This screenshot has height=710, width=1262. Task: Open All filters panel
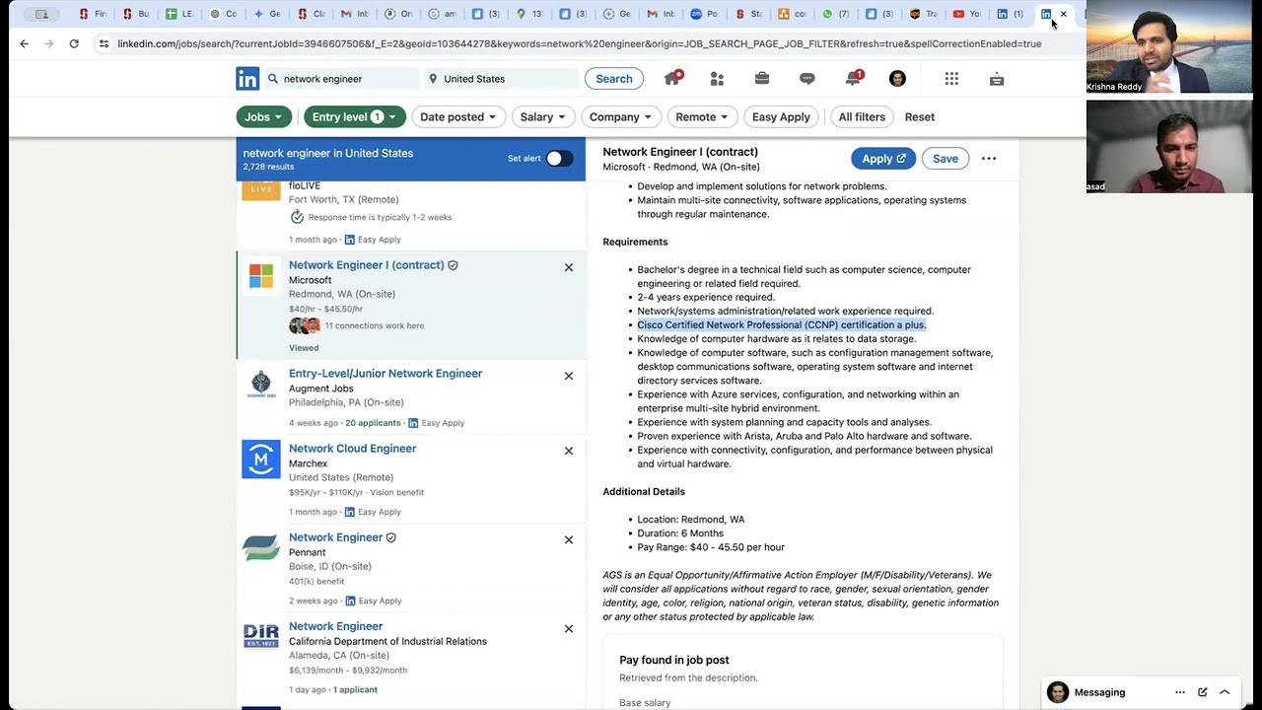862,116
